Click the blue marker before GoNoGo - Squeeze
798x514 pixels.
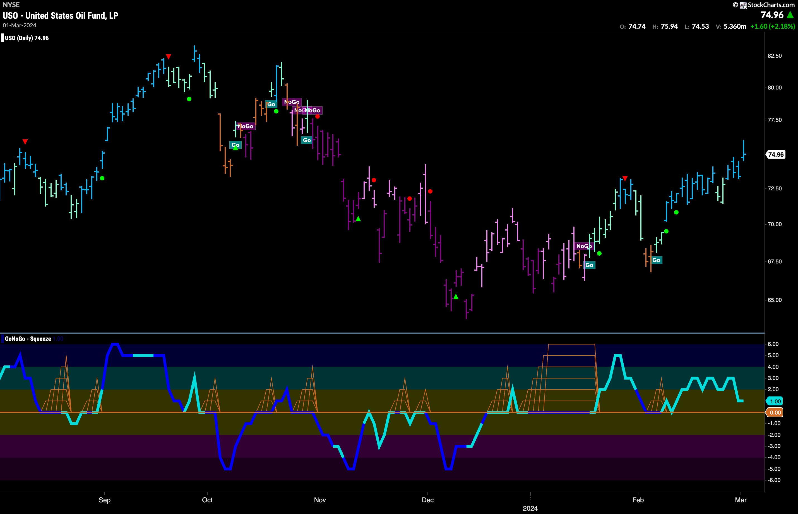pyautogui.click(x=2, y=339)
